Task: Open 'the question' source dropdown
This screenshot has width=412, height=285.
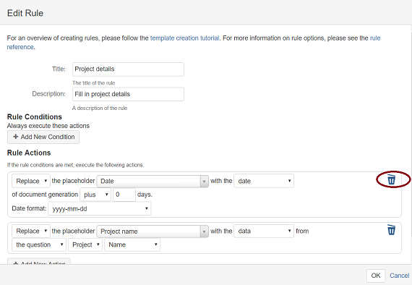Action: pyautogui.click(x=39, y=244)
